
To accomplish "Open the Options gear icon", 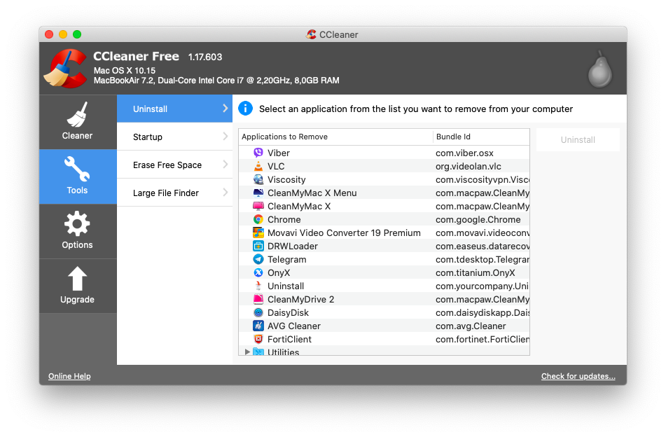I will click(x=77, y=225).
